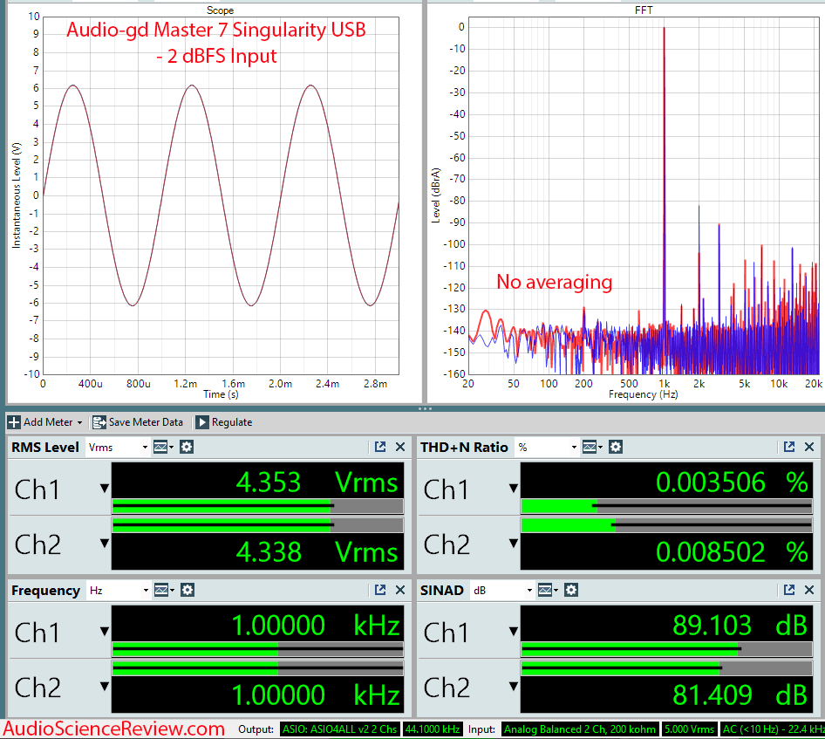825x739 pixels.
Task: Pop out the SINAD meter
Action: 789,590
